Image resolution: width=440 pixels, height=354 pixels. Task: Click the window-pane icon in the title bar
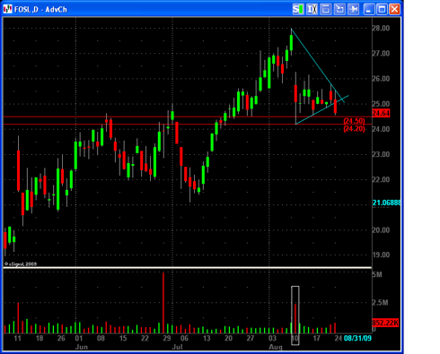[x=326, y=9]
